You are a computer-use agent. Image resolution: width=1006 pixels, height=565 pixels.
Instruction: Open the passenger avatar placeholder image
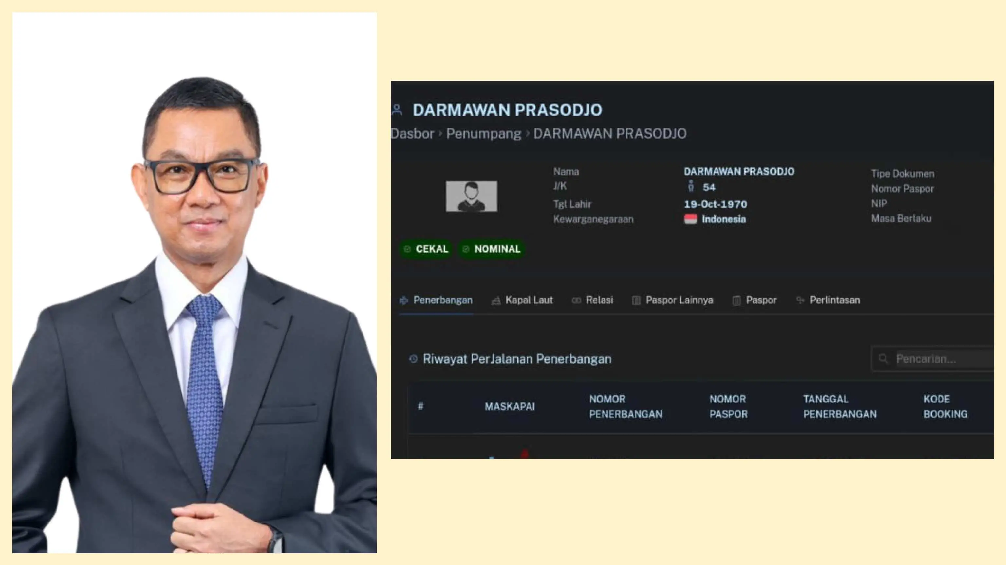pos(471,196)
